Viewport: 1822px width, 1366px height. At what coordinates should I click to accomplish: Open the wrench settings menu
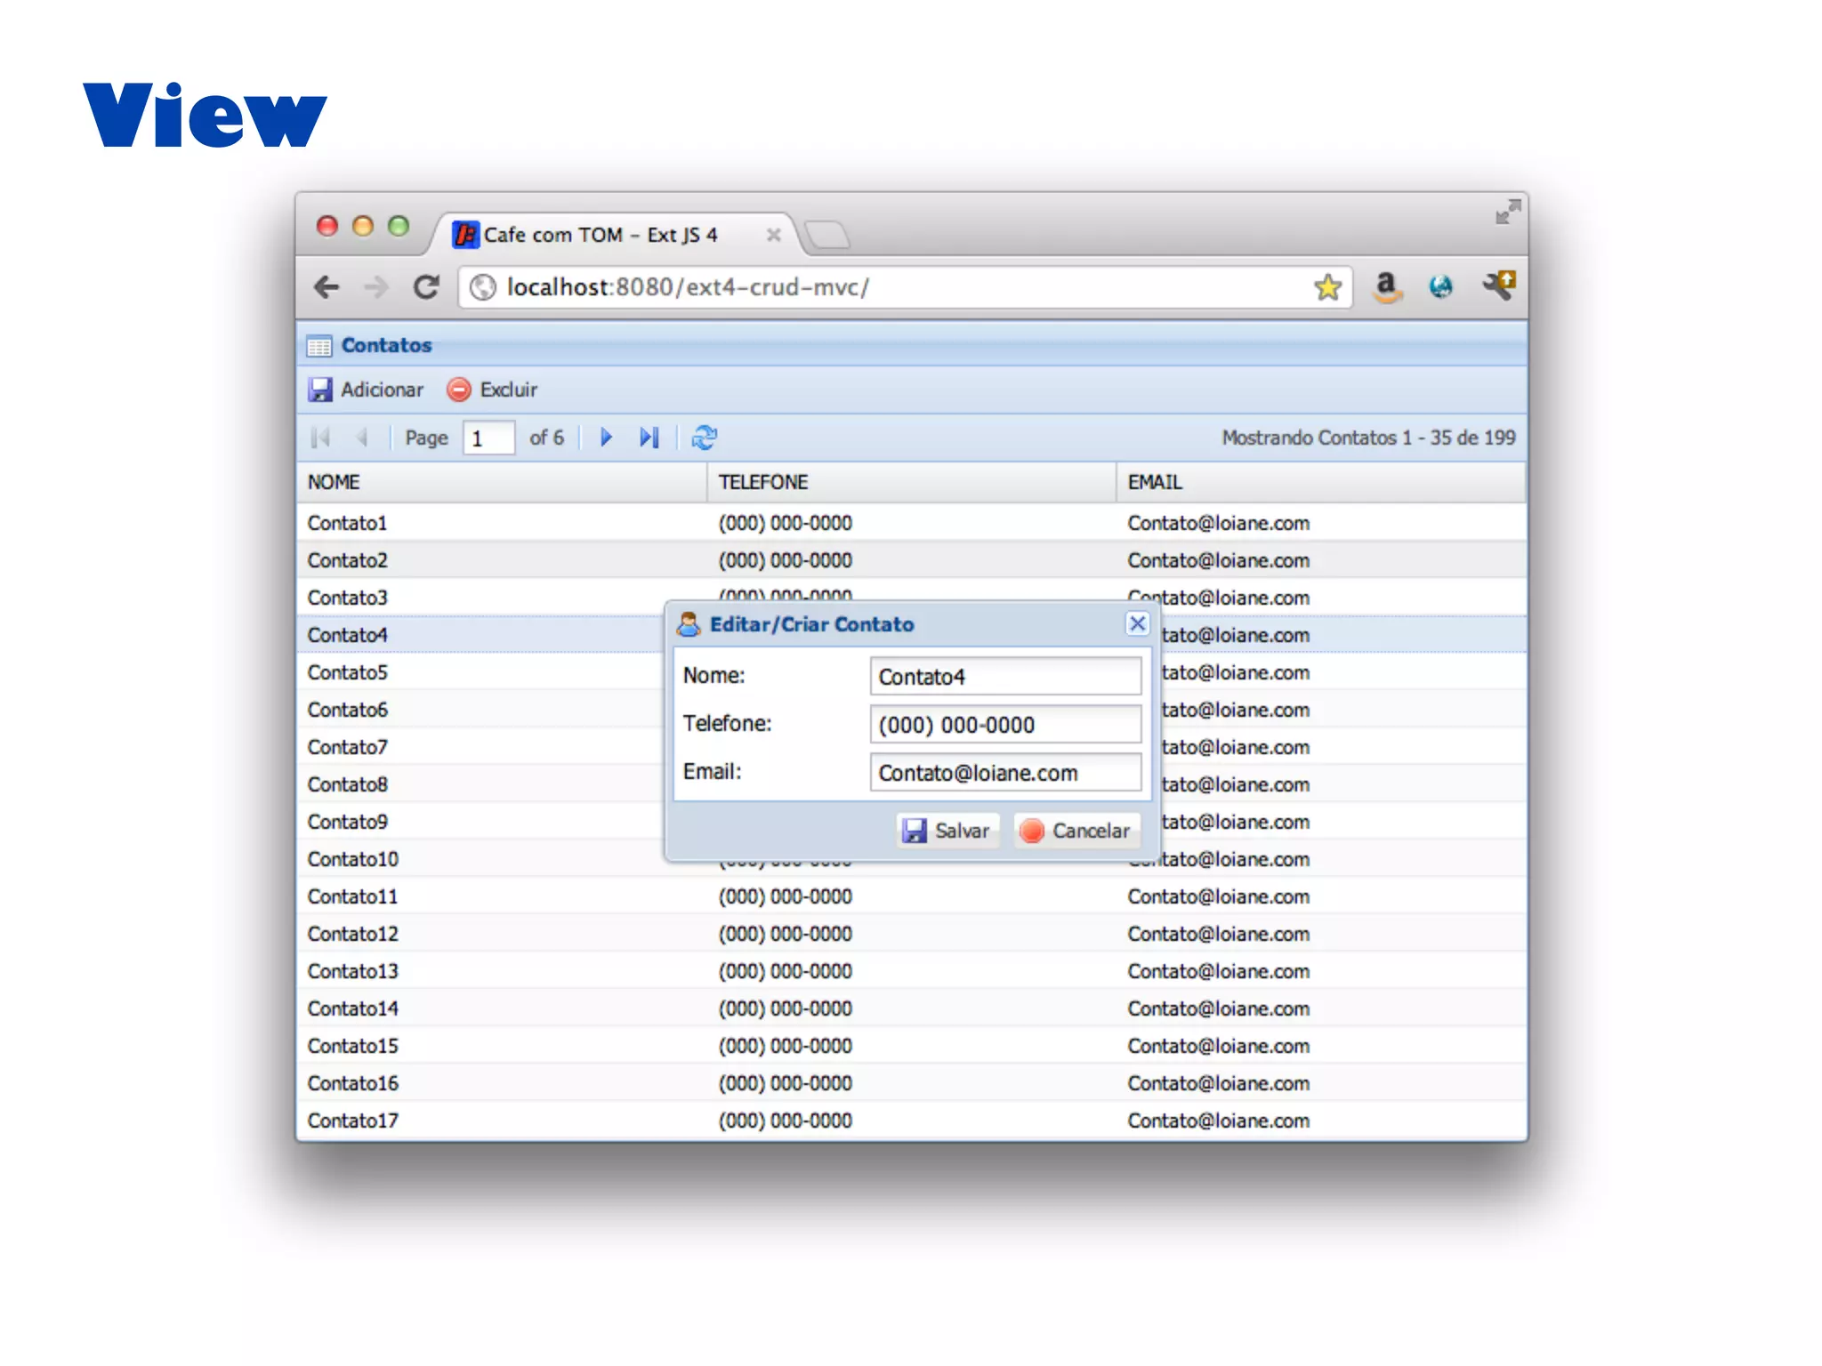click(x=1499, y=285)
